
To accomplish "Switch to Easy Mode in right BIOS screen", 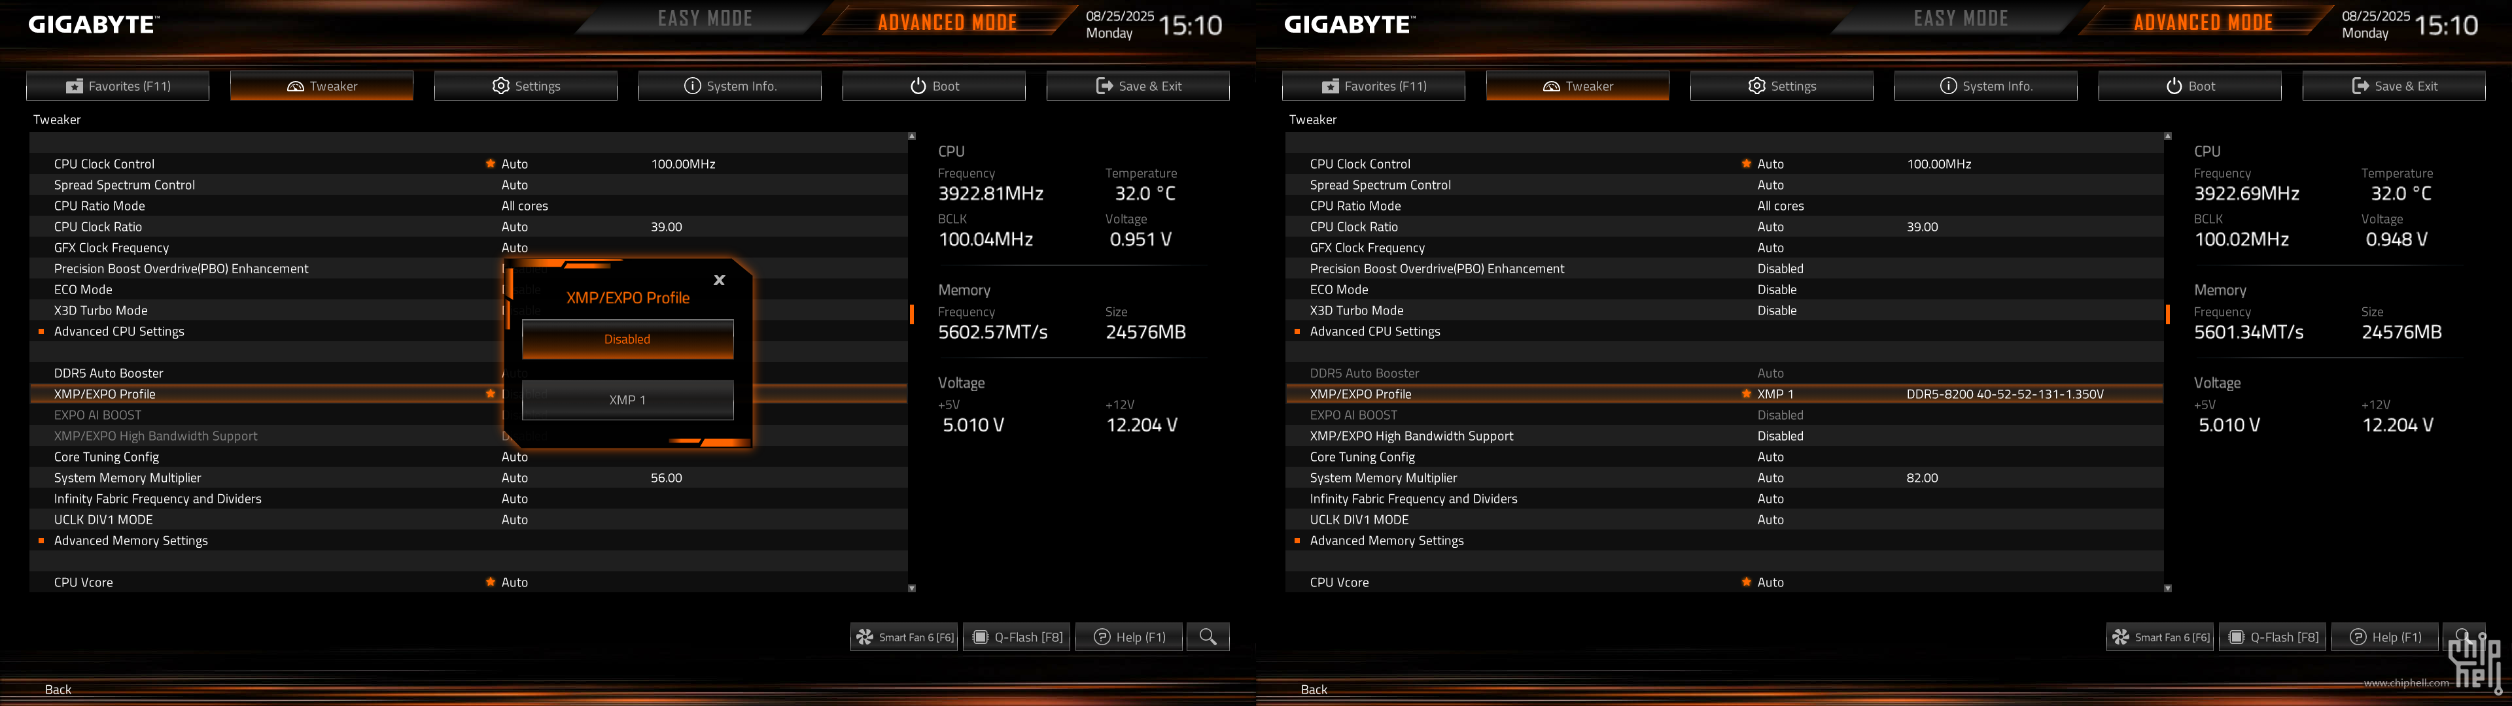I will coord(1961,18).
